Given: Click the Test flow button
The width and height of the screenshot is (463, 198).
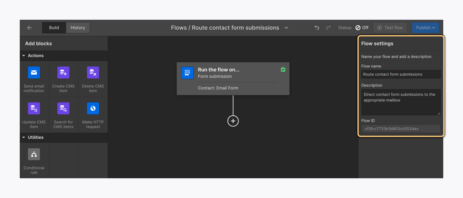Looking at the screenshot, I should coord(390,27).
